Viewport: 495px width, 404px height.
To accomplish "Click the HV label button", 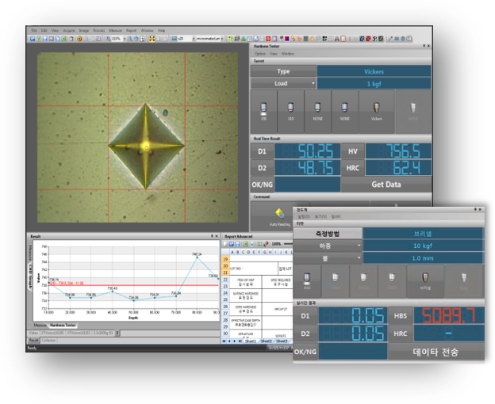I will (x=353, y=151).
